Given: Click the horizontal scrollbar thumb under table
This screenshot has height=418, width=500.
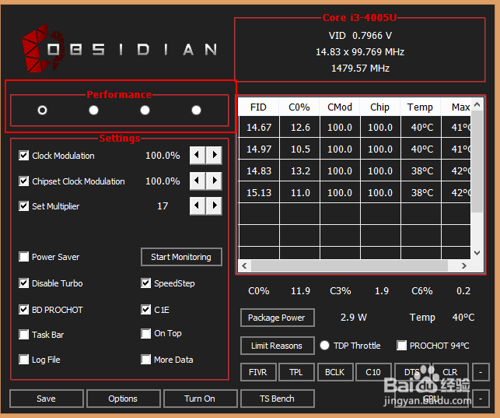Looking at the screenshot, I should pyautogui.click(x=349, y=265).
